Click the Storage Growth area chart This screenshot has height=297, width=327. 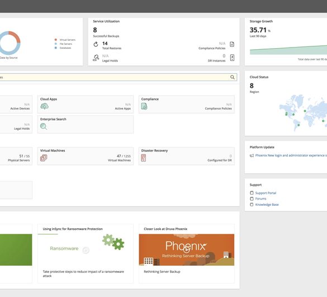click(288, 50)
